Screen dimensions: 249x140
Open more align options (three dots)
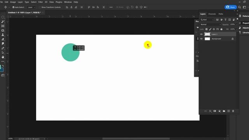[111, 7]
